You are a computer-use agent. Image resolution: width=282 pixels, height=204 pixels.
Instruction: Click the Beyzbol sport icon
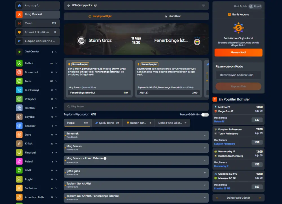tap(19, 117)
